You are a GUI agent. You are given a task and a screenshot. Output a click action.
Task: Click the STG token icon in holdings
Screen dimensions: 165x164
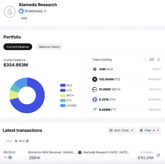coord(95,79)
